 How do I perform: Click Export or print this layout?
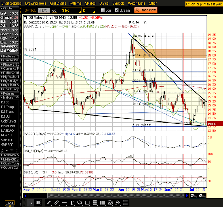204,4
